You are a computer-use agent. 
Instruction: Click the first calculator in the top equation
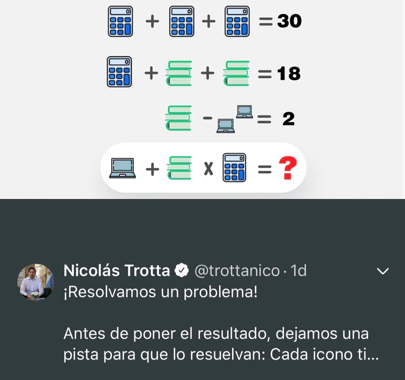click(x=120, y=21)
